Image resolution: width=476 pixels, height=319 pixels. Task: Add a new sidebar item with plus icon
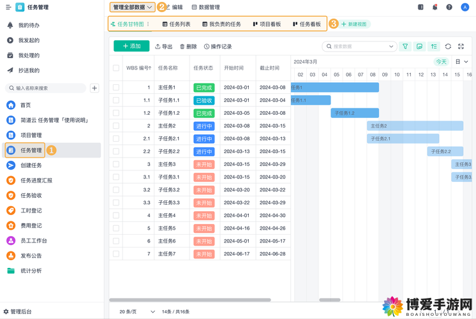94,88
